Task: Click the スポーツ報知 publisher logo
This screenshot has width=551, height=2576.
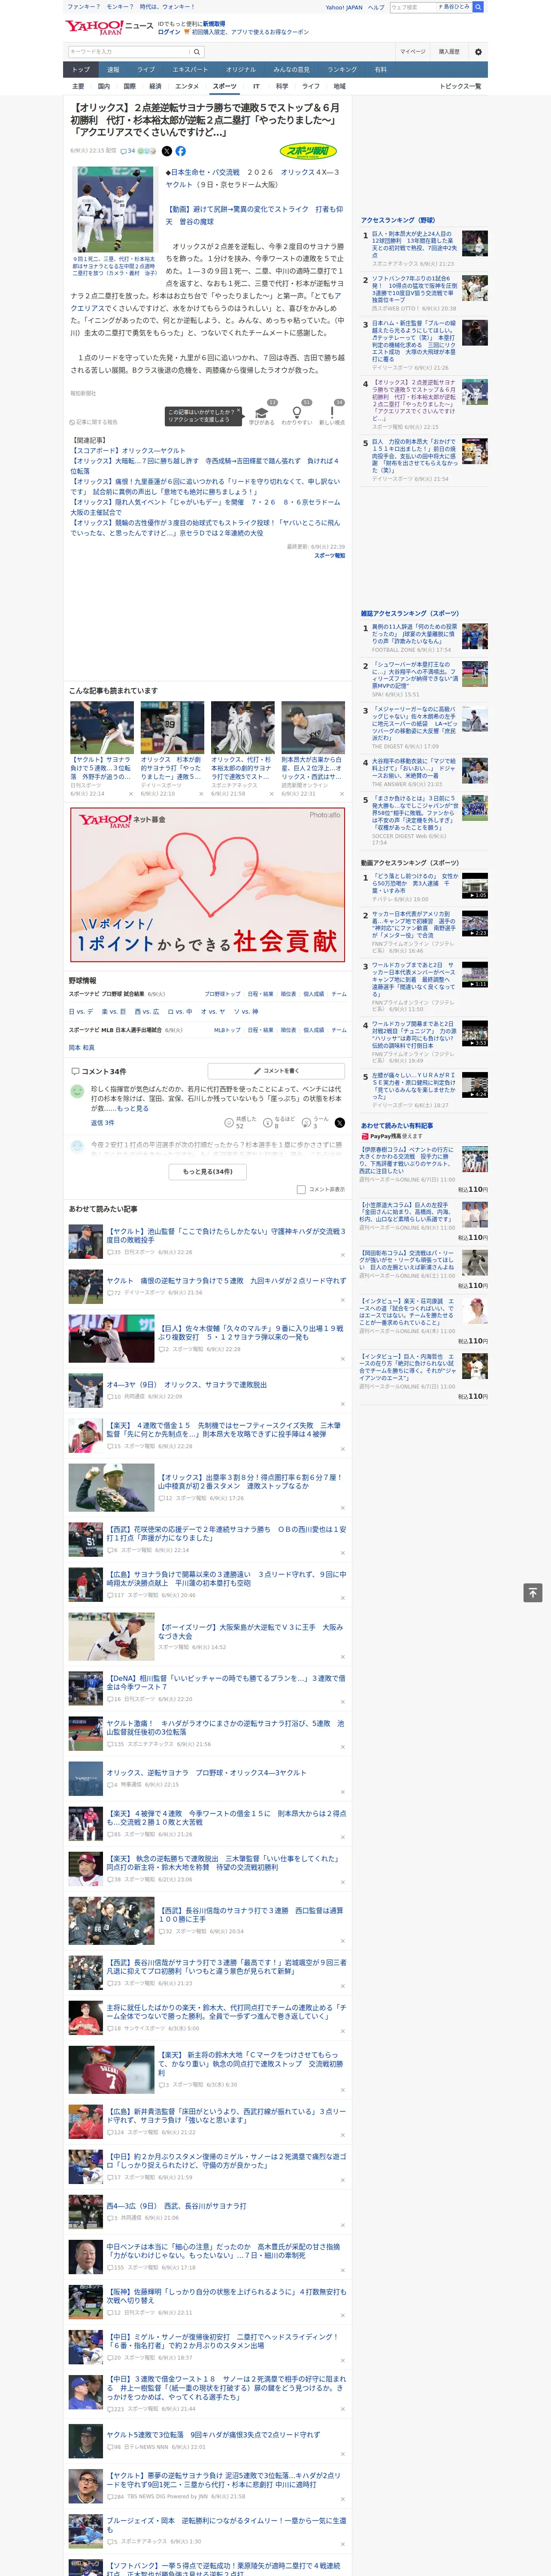Action: coord(308,152)
